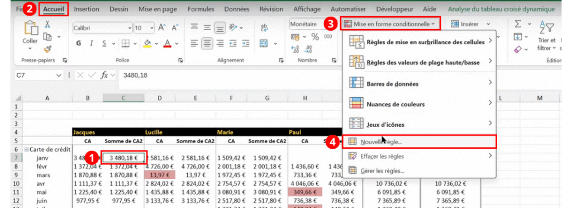
Task: Open the font color dropdown arrow
Action: coord(177,44)
